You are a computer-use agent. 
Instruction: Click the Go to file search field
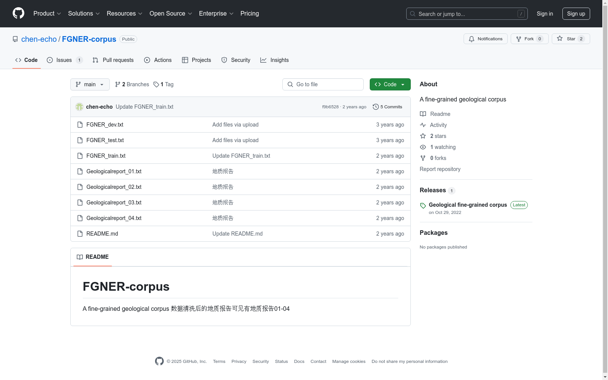point(323,84)
